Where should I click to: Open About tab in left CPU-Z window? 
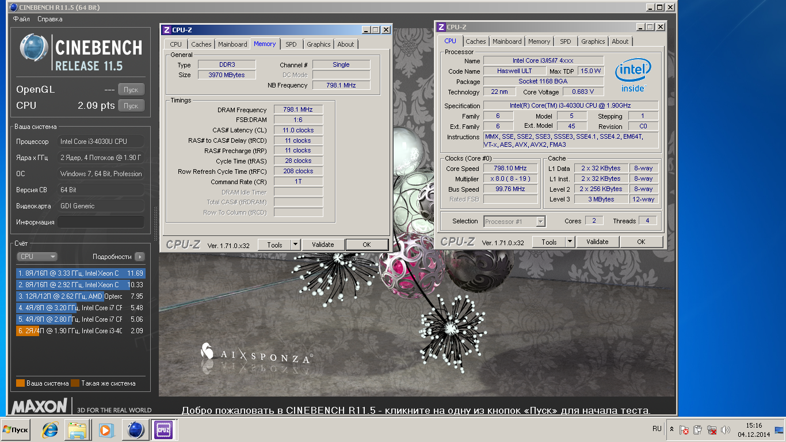pos(346,44)
